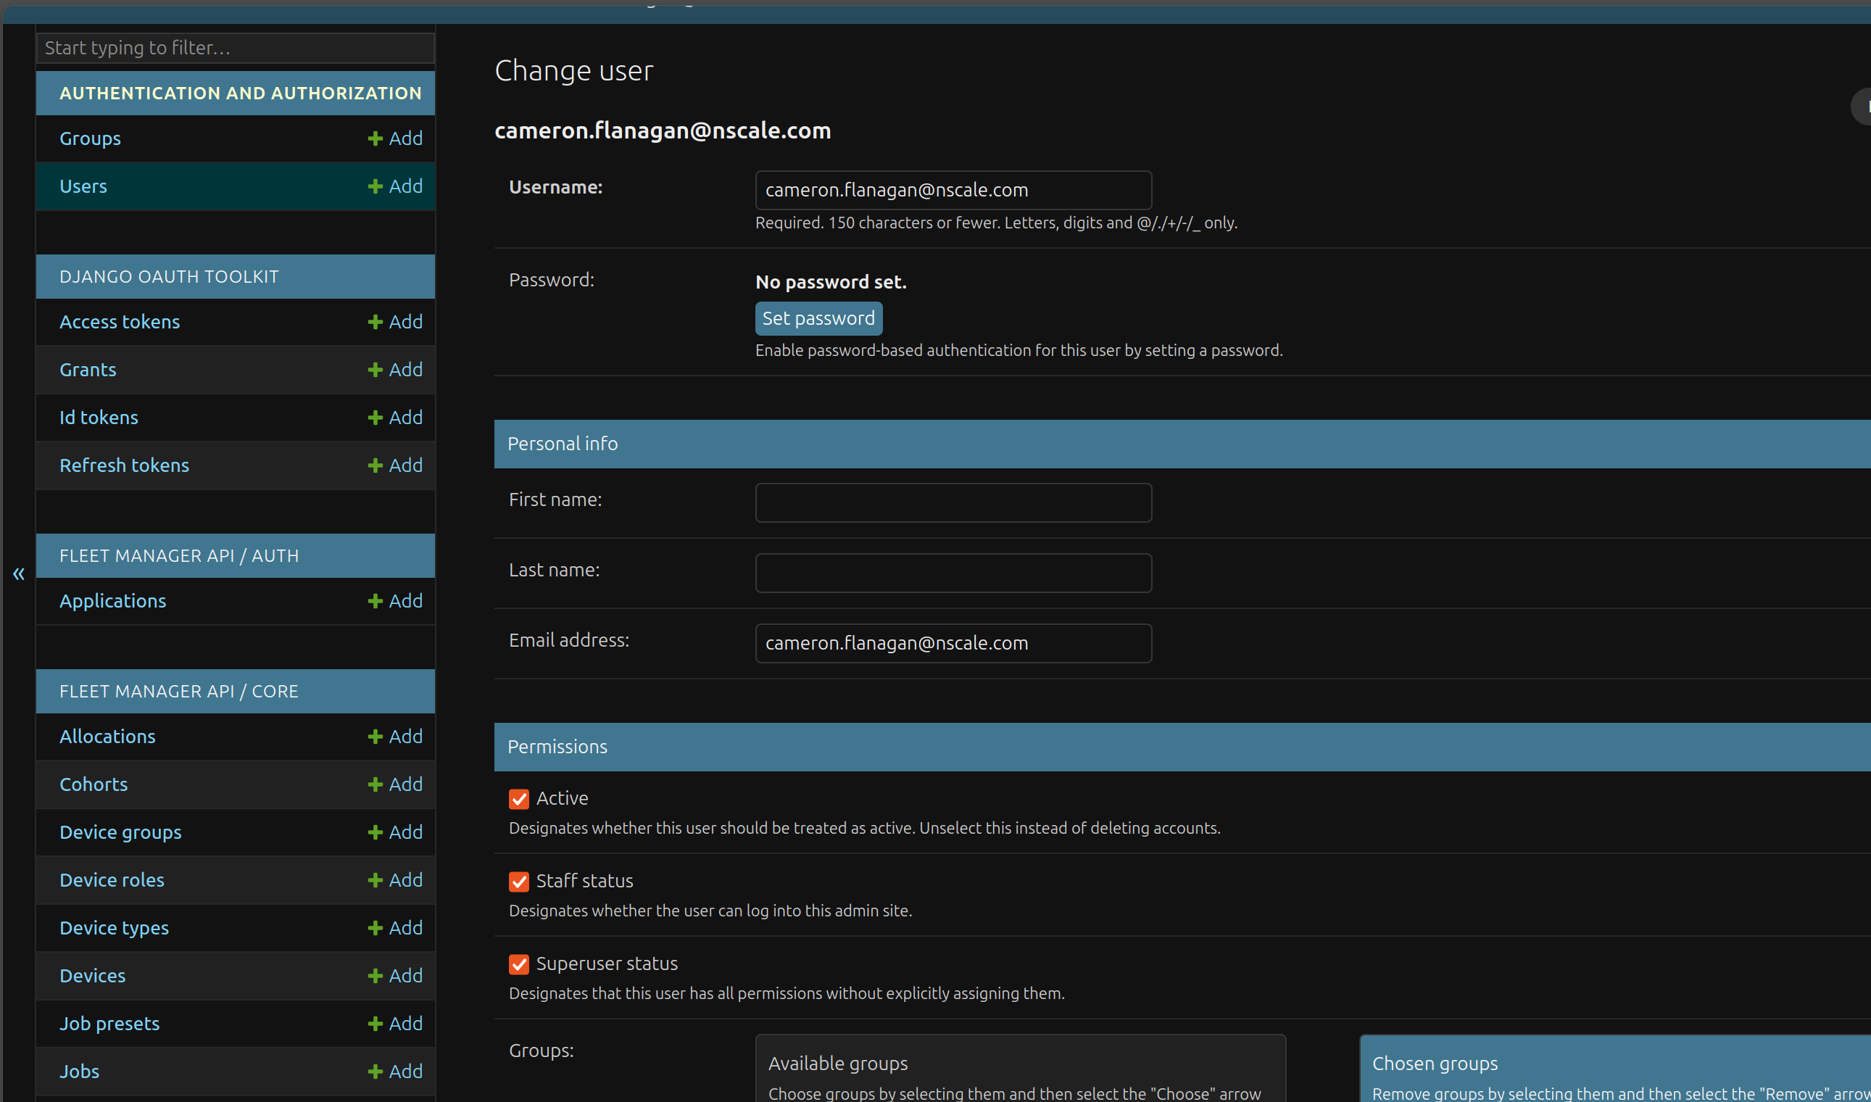Open Id tokens list in sidebar
1871x1102 pixels.
[x=99, y=418]
